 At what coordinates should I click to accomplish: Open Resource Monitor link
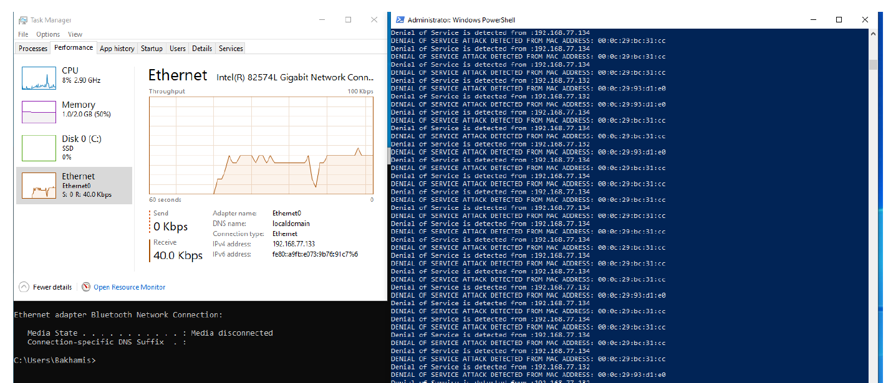[x=130, y=287]
